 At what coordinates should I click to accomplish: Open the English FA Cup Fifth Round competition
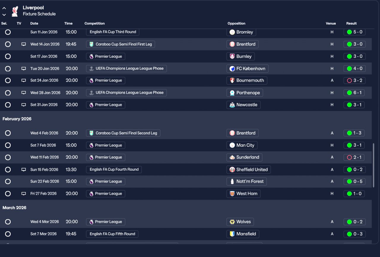point(112,234)
